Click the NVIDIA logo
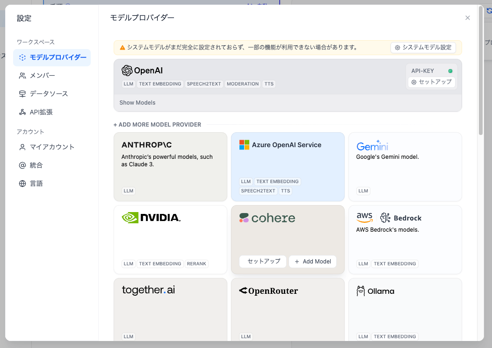 [x=151, y=217]
